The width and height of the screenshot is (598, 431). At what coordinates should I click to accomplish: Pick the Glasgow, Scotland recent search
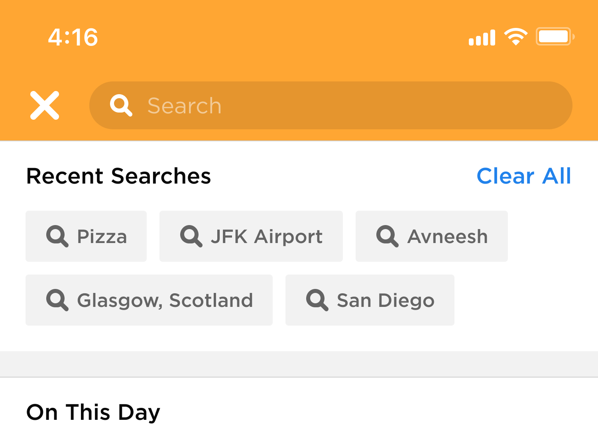tap(149, 300)
